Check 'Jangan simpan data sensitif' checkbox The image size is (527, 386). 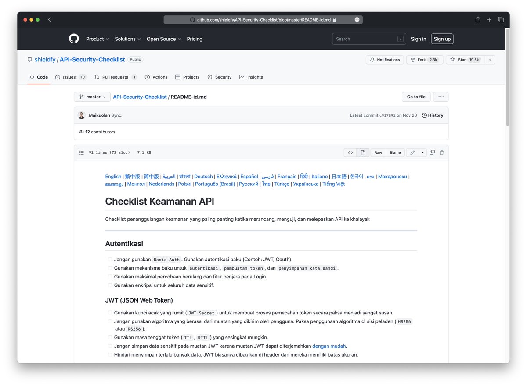[110, 346]
